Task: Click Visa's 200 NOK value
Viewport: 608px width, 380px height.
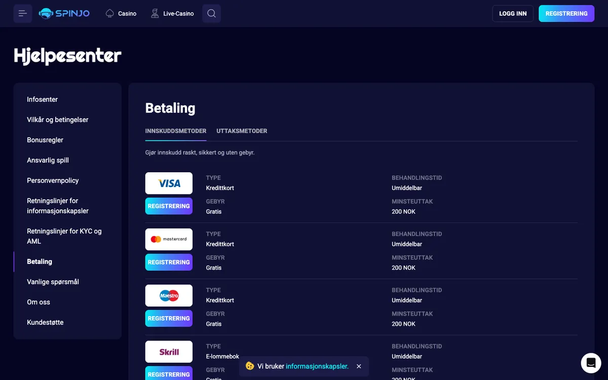Action: click(403, 212)
